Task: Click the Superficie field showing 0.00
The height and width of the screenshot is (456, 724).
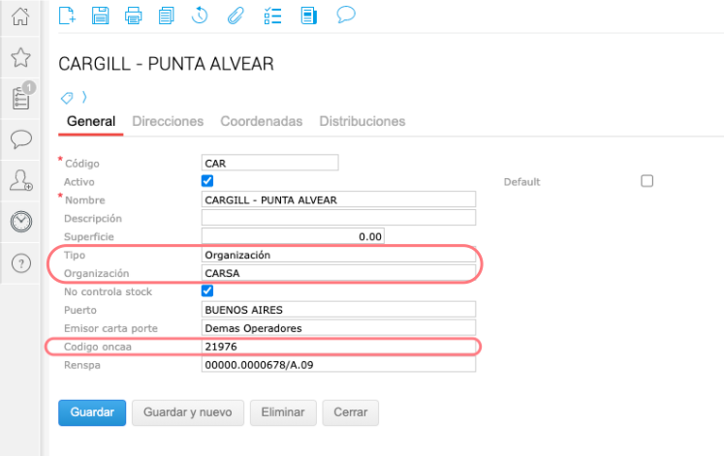Action: coord(293,236)
